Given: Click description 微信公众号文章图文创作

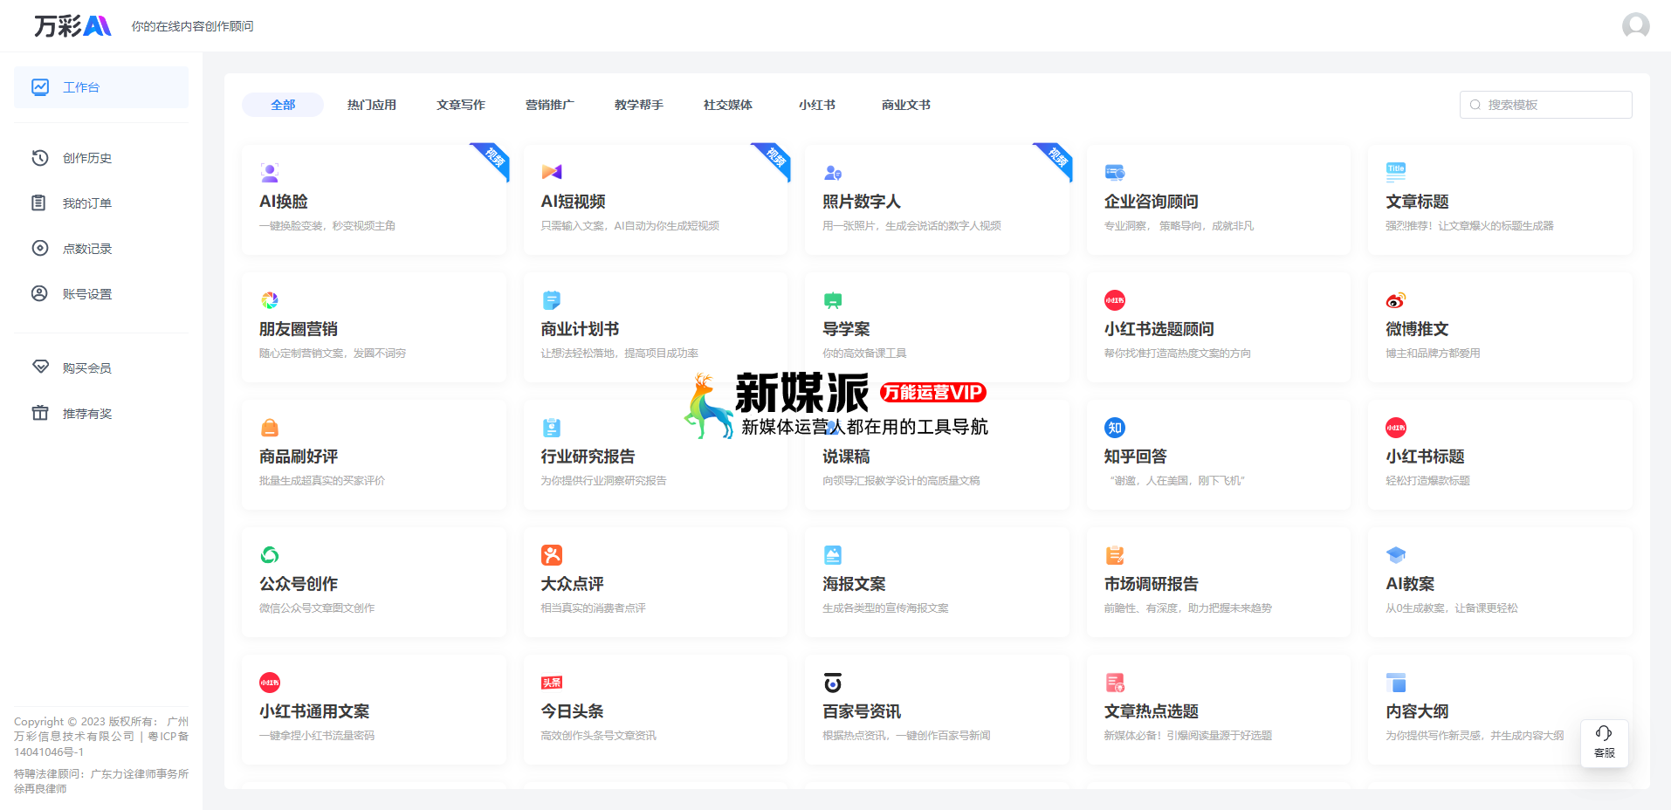Looking at the screenshot, I should [317, 608].
